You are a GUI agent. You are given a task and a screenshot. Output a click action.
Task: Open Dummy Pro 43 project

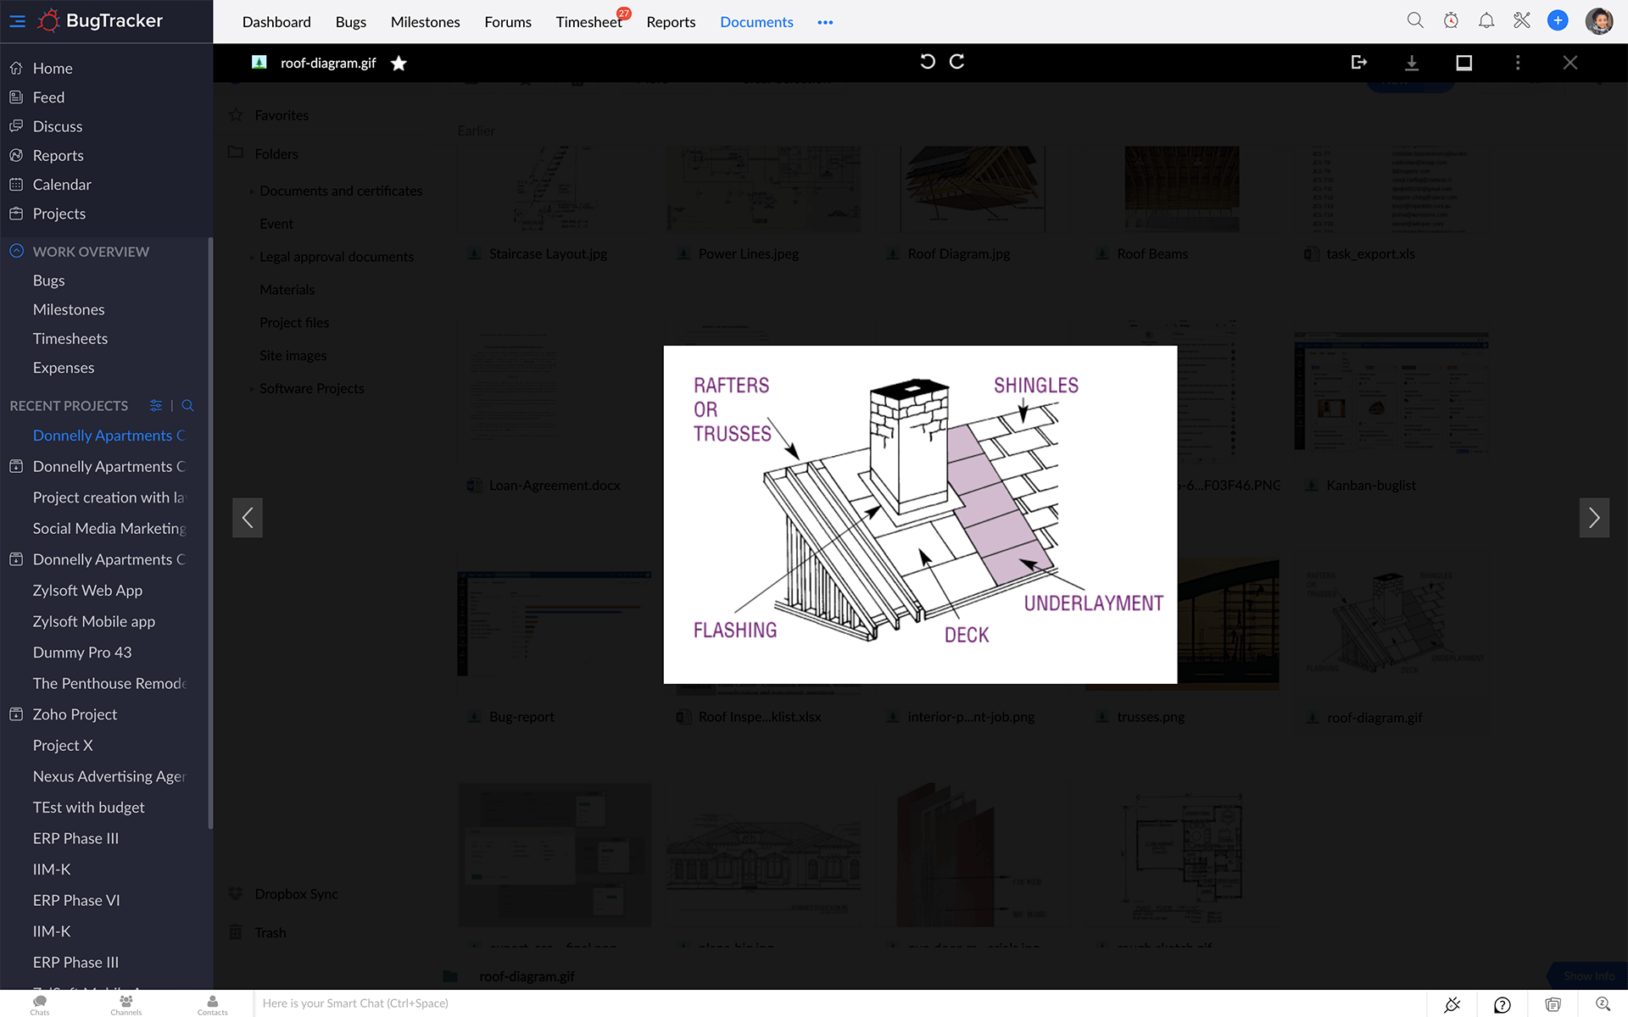[82, 652]
